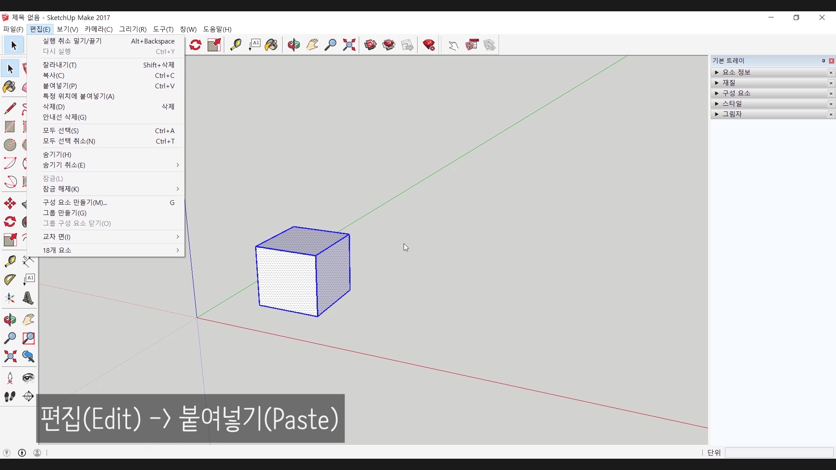Select the 3D Text tool

click(28, 298)
